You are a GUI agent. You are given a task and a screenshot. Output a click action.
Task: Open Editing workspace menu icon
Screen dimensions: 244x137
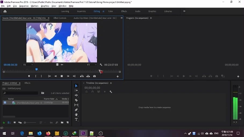(103, 11)
